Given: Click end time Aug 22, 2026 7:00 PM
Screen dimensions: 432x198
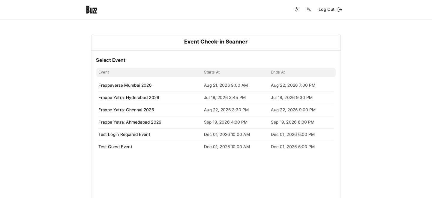Looking at the screenshot, I should pos(293,85).
